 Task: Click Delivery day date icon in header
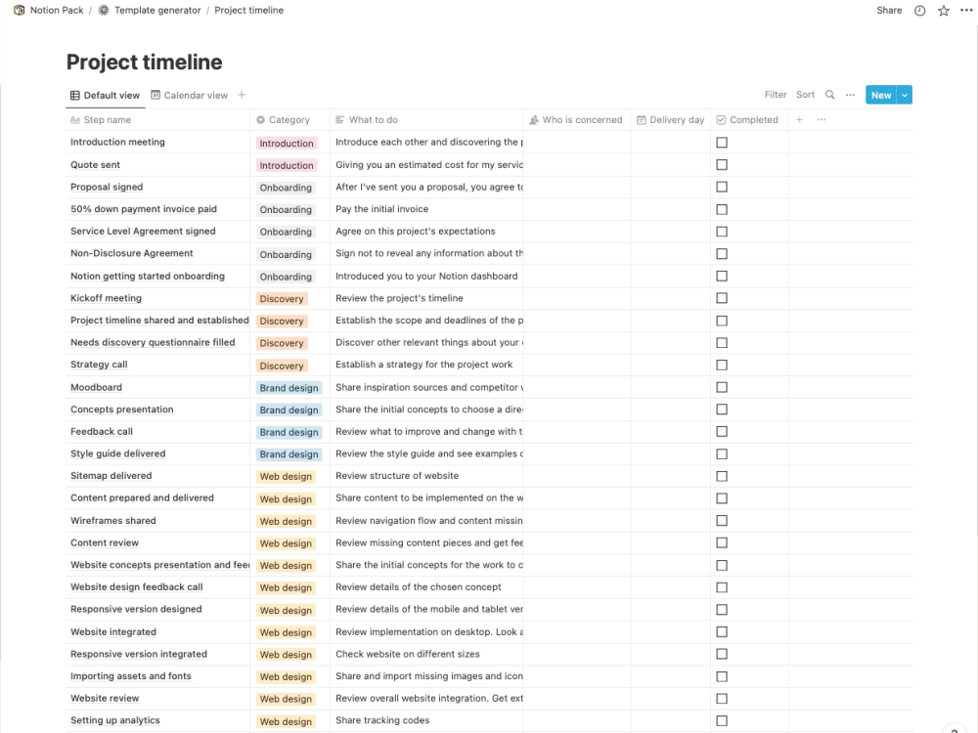click(x=642, y=119)
